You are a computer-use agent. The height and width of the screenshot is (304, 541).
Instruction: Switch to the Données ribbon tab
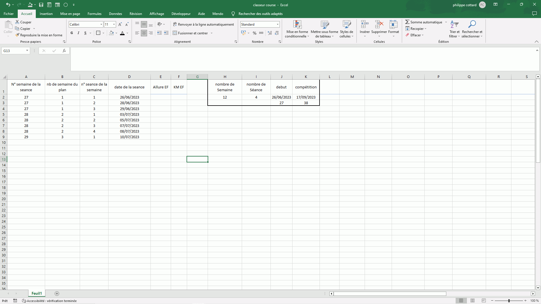click(116, 14)
